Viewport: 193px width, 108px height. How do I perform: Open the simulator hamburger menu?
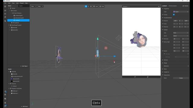(159, 7)
